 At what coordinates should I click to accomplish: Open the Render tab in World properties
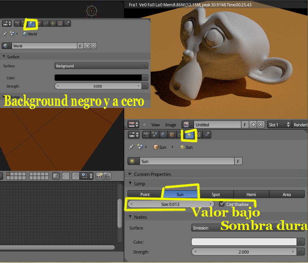tap(17, 24)
